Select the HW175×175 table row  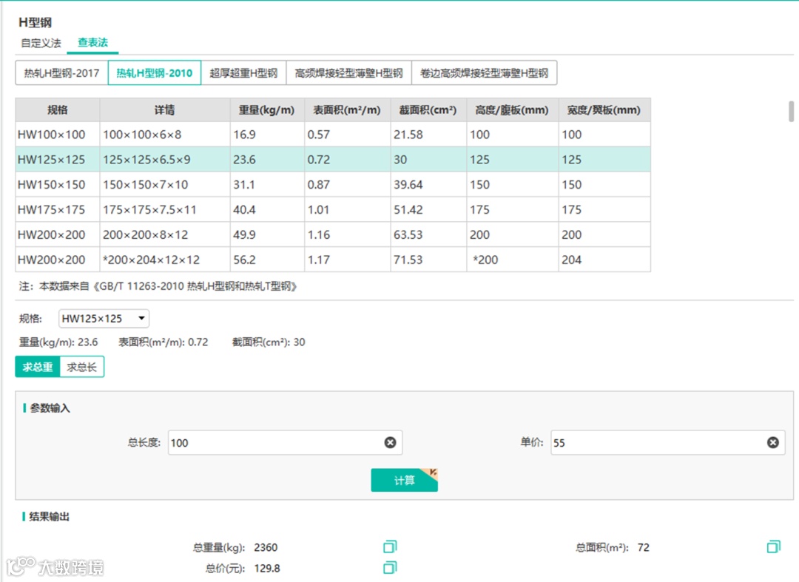[x=333, y=209]
